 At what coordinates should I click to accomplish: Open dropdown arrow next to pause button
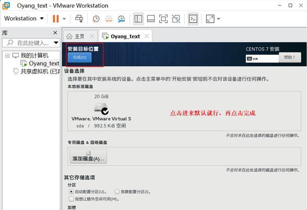tap(64, 19)
